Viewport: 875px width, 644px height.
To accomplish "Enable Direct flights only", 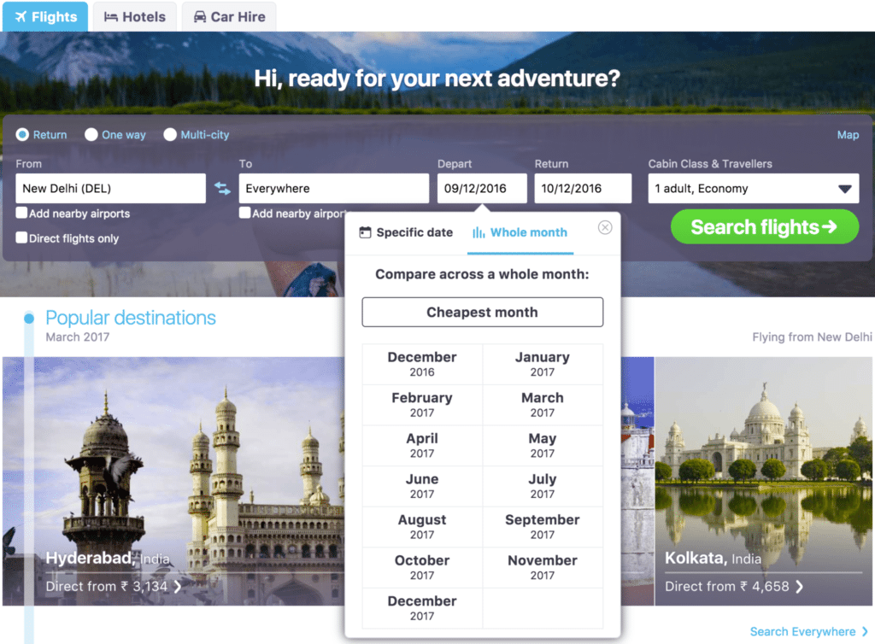I will coord(21,239).
